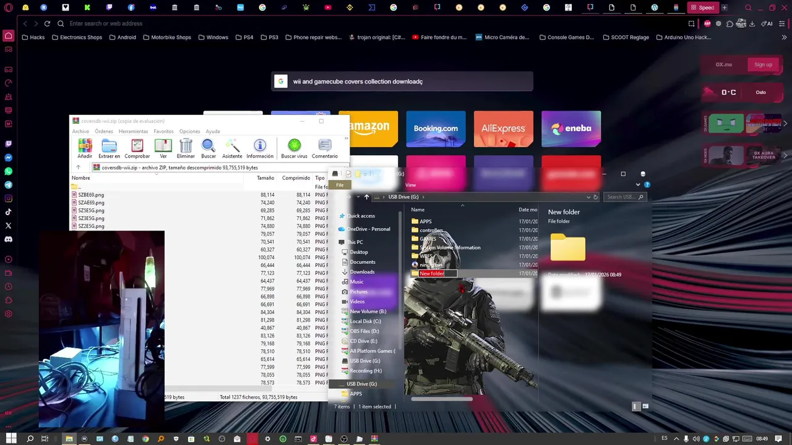Click the Comprobar icon in WinRAR toolbar

137,148
